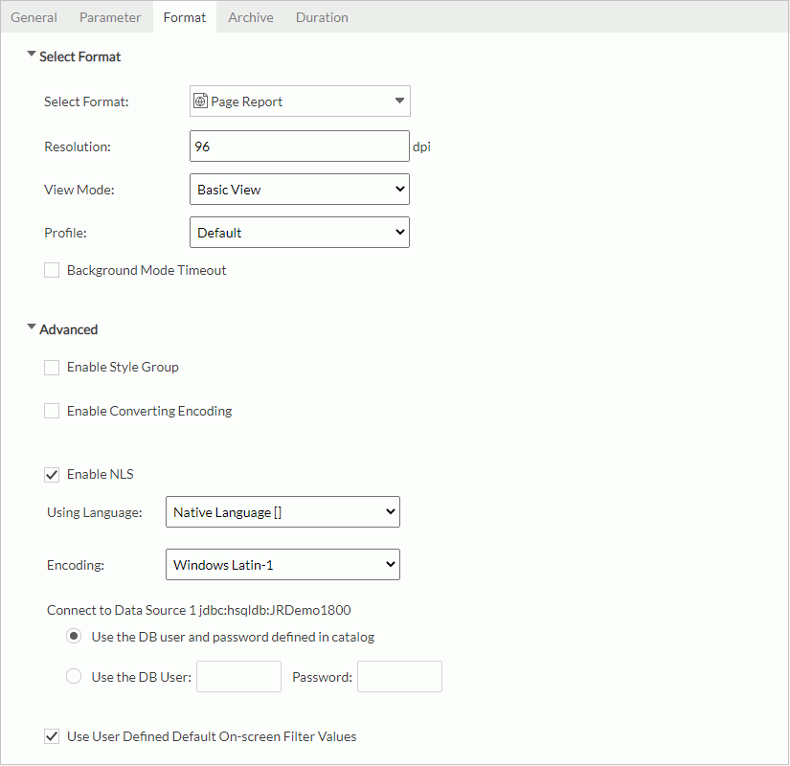Uncheck Use User Defined Default On-screen Filter Values

pyautogui.click(x=52, y=735)
